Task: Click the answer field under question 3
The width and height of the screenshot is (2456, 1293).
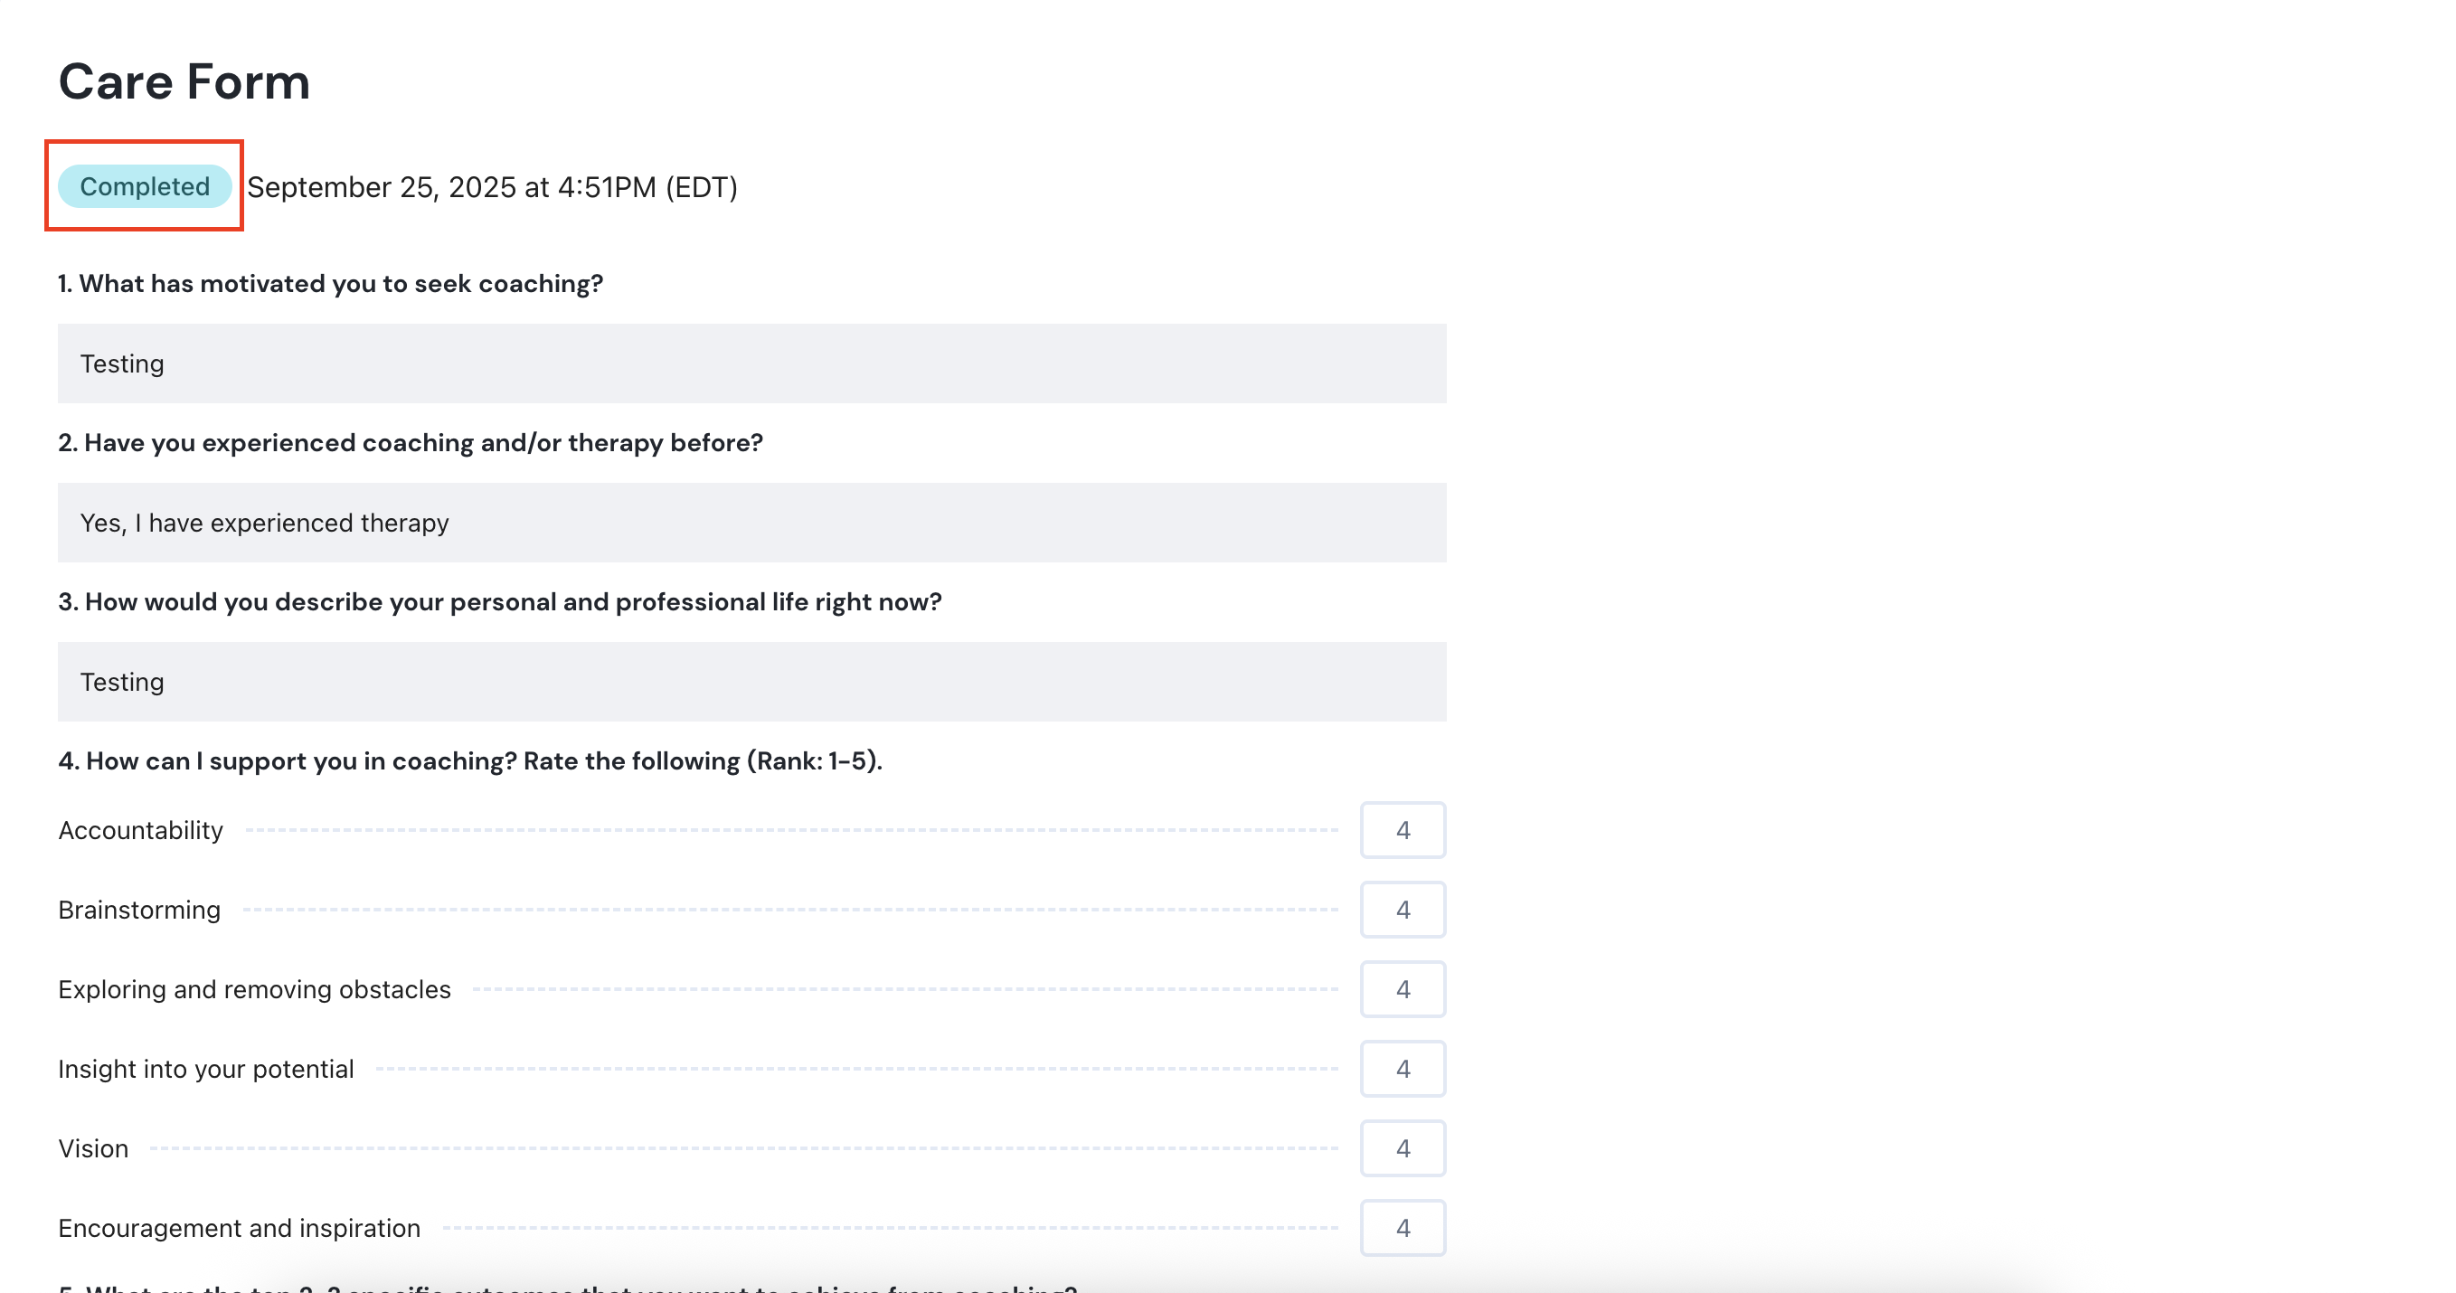Action: (751, 682)
